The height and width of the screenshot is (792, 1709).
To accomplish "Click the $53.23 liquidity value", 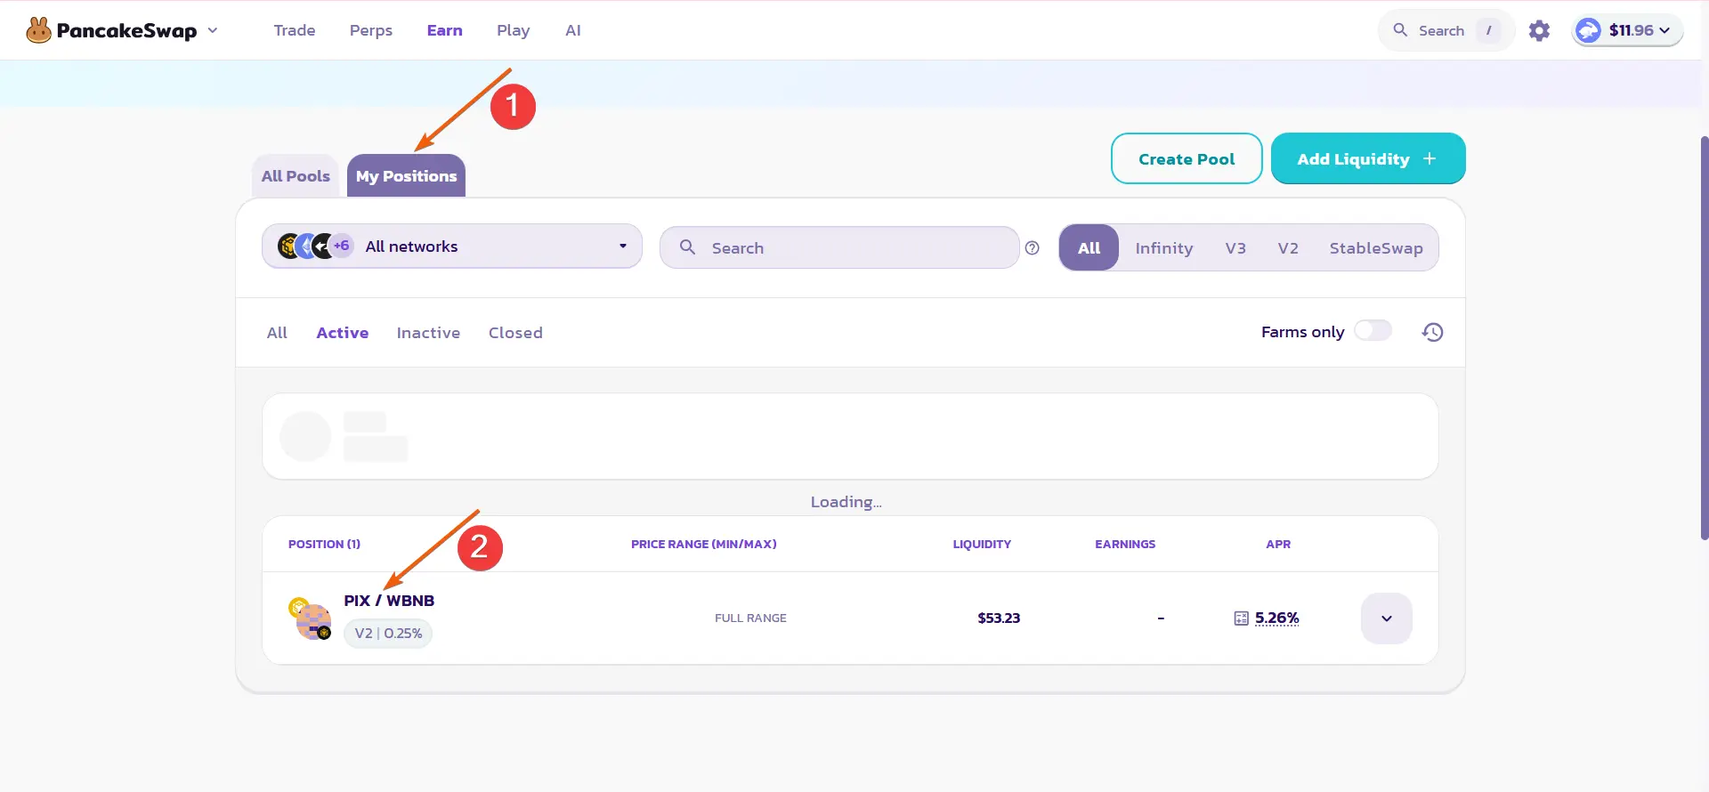I will [x=999, y=618].
